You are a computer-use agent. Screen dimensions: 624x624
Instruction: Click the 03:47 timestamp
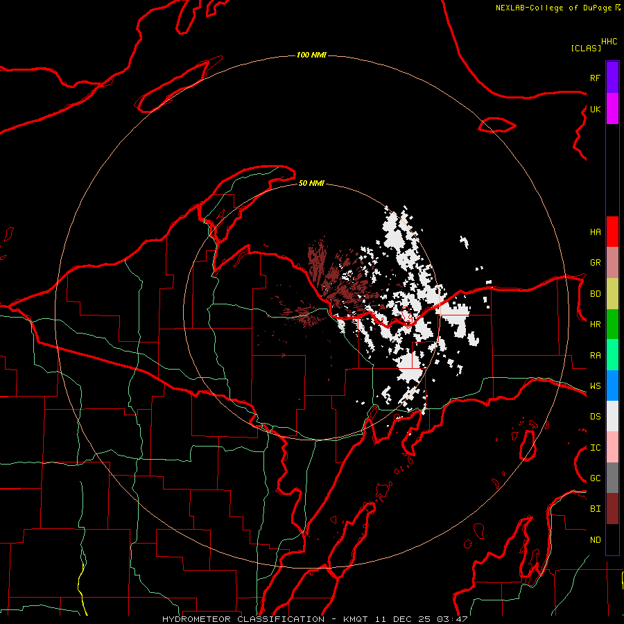coord(451,619)
